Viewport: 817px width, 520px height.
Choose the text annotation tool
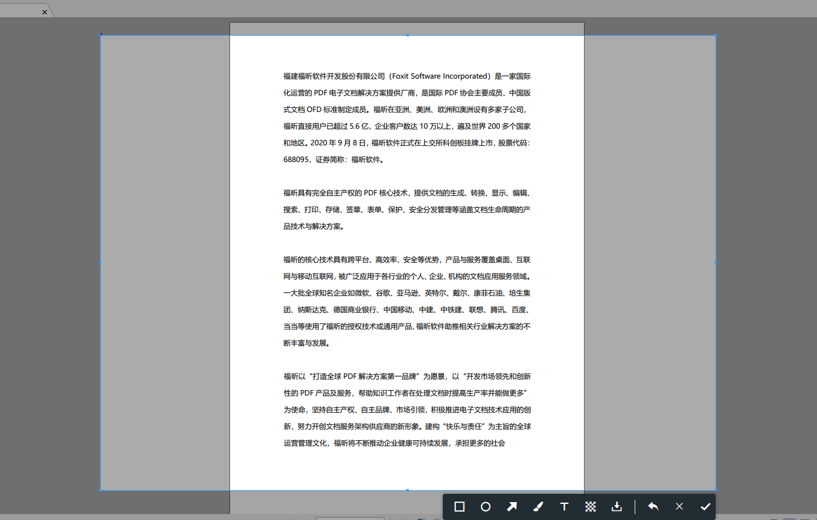point(564,506)
